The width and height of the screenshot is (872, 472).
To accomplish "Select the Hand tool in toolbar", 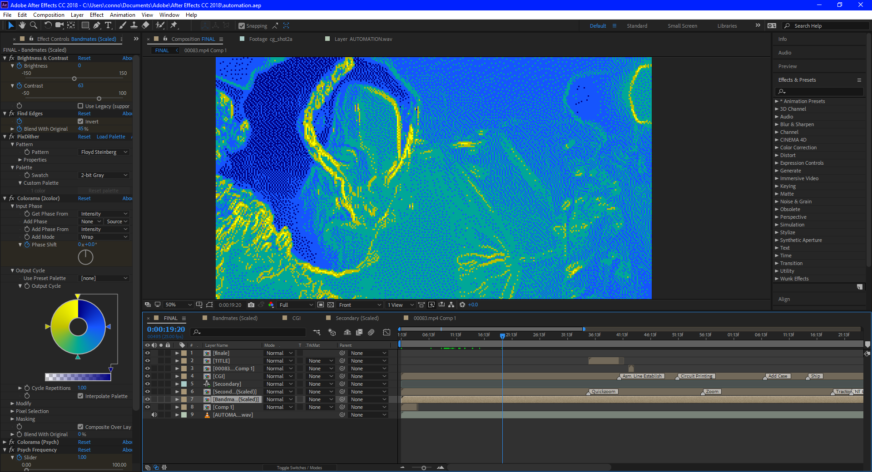I will [x=22, y=25].
